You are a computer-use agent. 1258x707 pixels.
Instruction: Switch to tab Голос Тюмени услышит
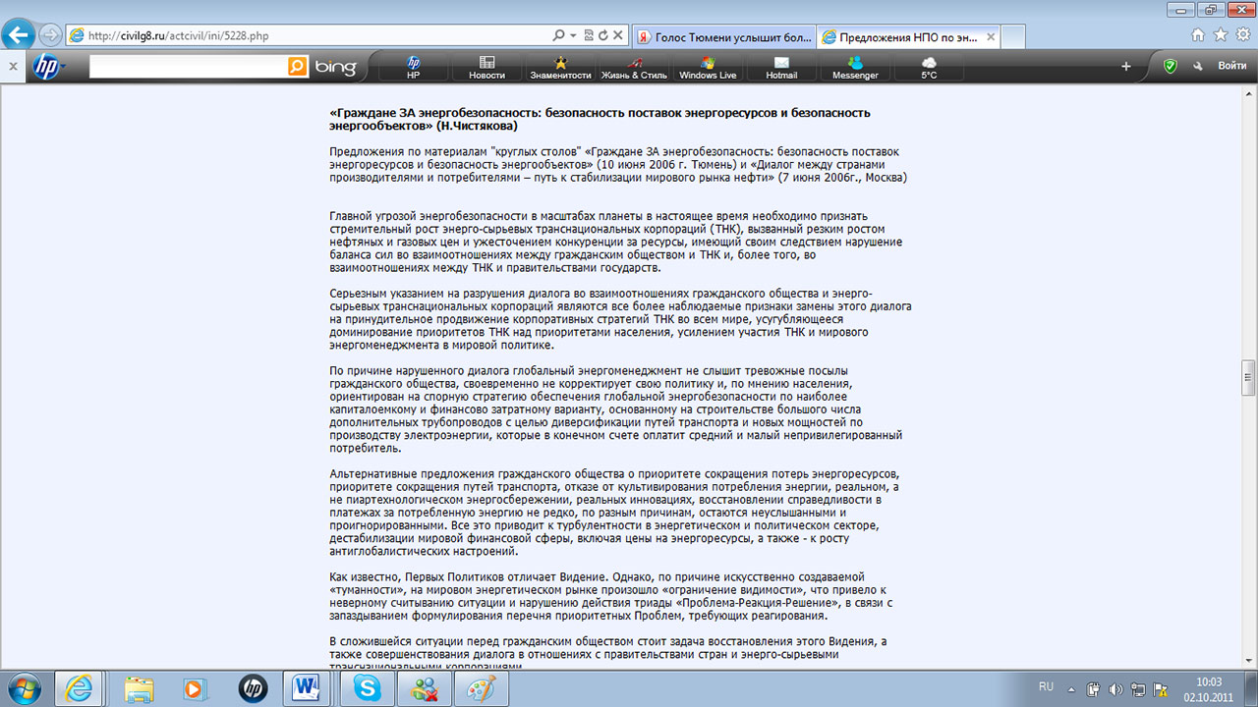coord(723,37)
